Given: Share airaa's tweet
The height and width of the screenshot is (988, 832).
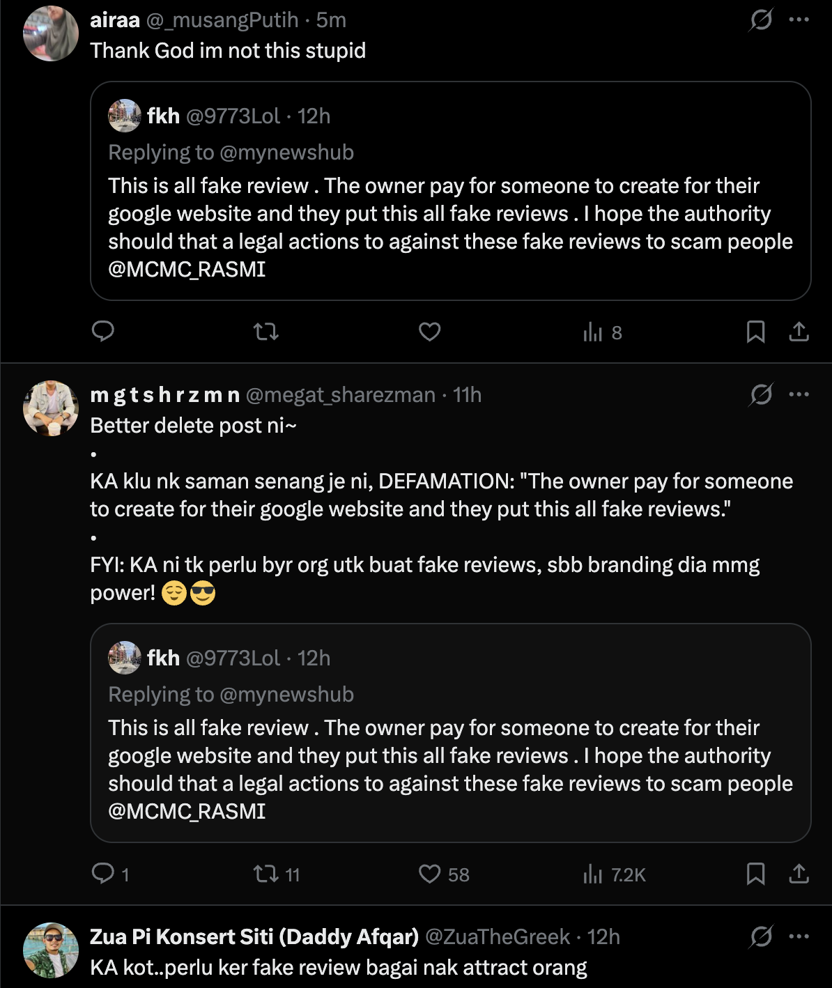Looking at the screenshot, I should [799, 332].
